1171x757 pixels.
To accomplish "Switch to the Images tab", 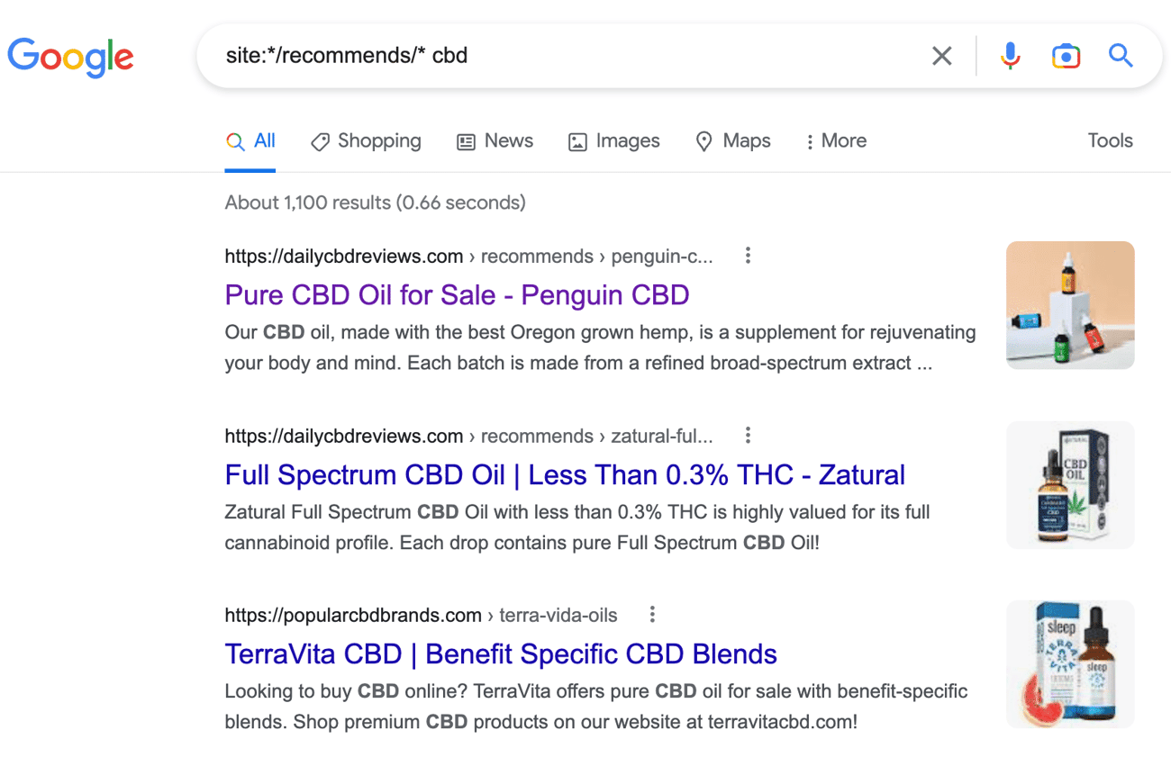I will click(x=613, y=141).
